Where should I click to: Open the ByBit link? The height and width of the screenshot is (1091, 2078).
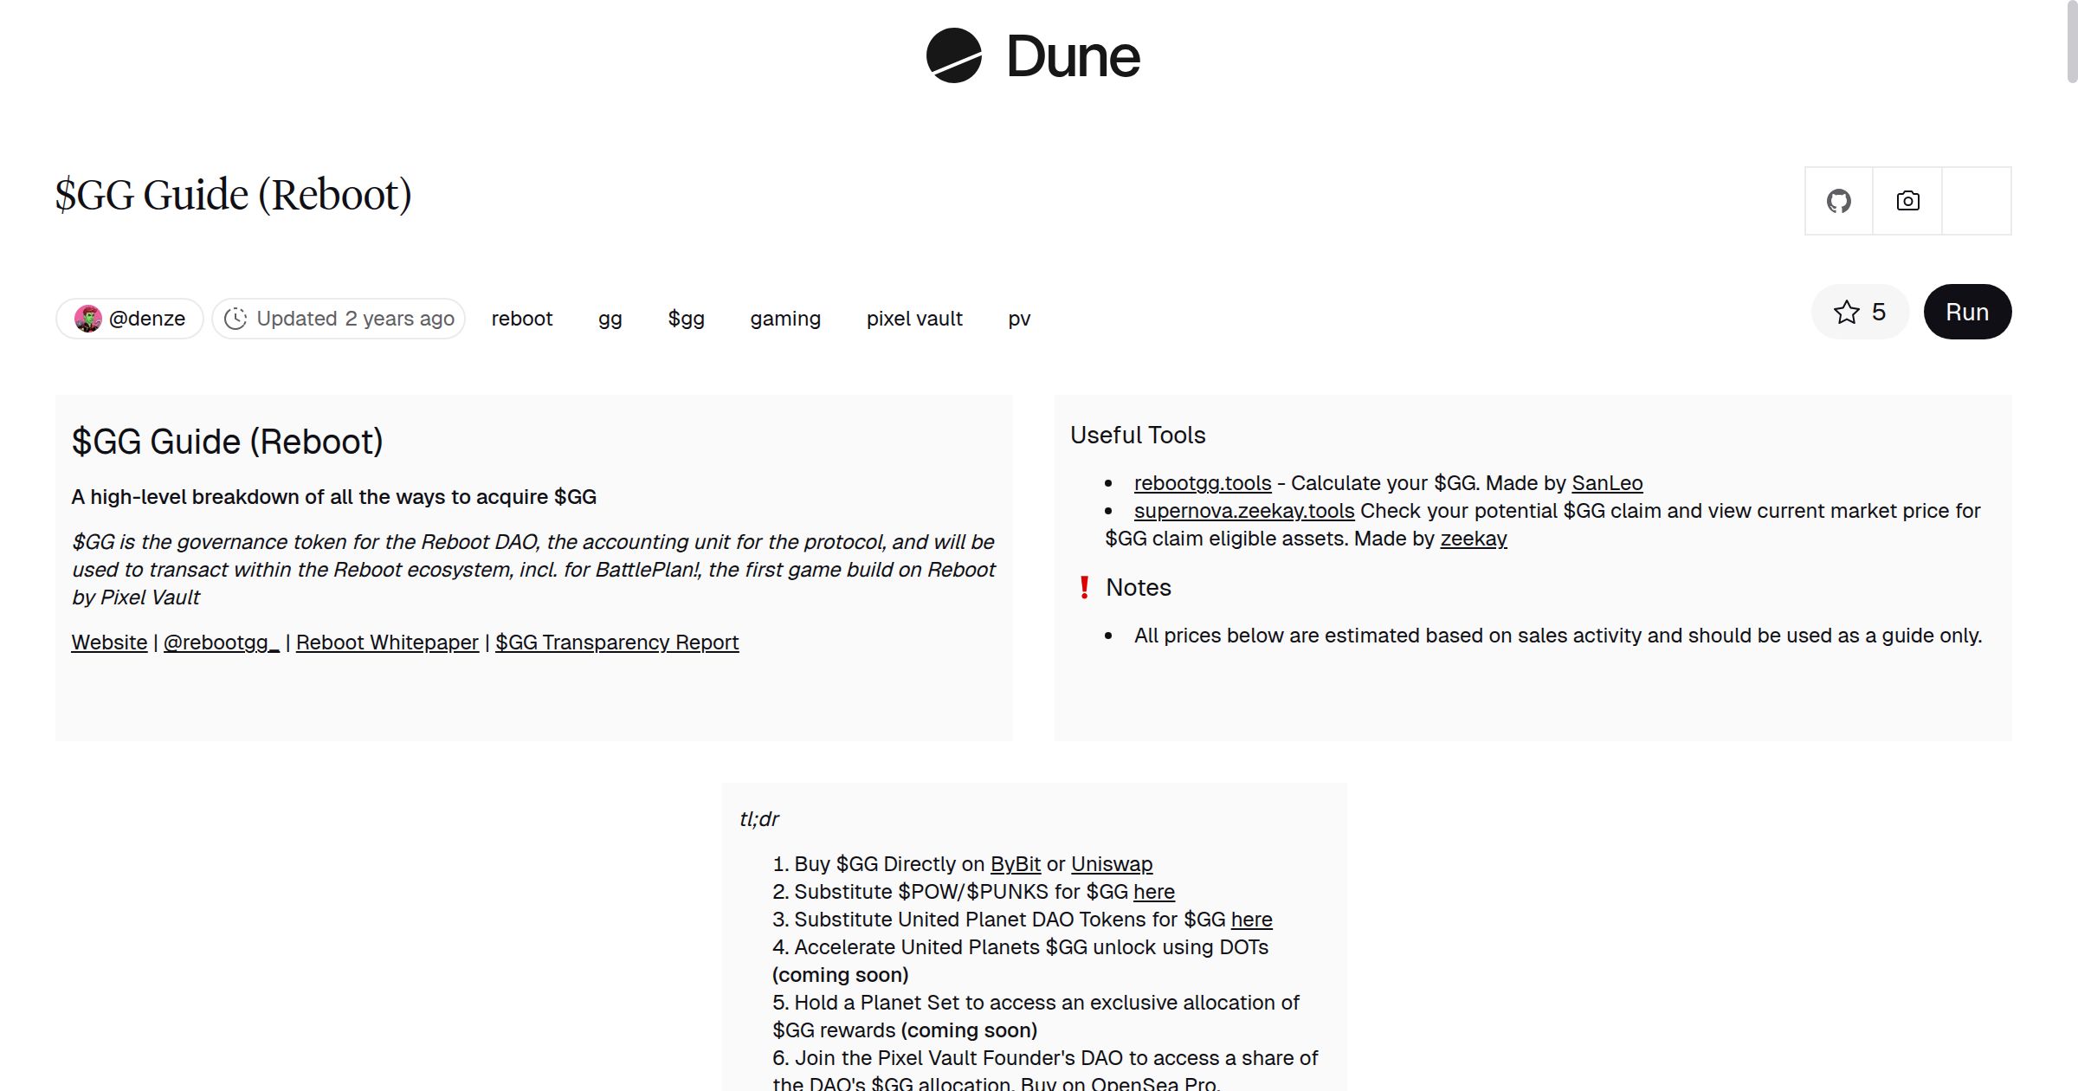pos(1015,864)
